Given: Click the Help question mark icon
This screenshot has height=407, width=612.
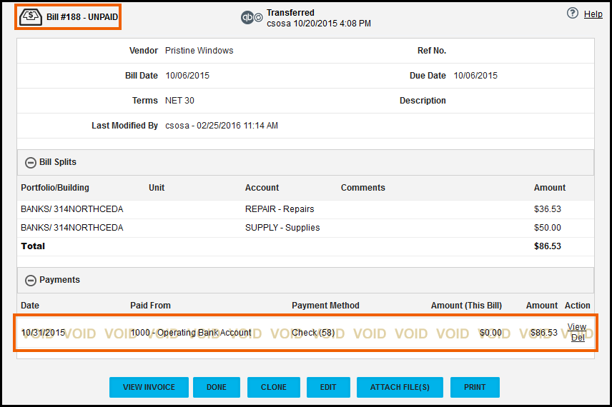Looking at the screenshot, I should point(572,14).
